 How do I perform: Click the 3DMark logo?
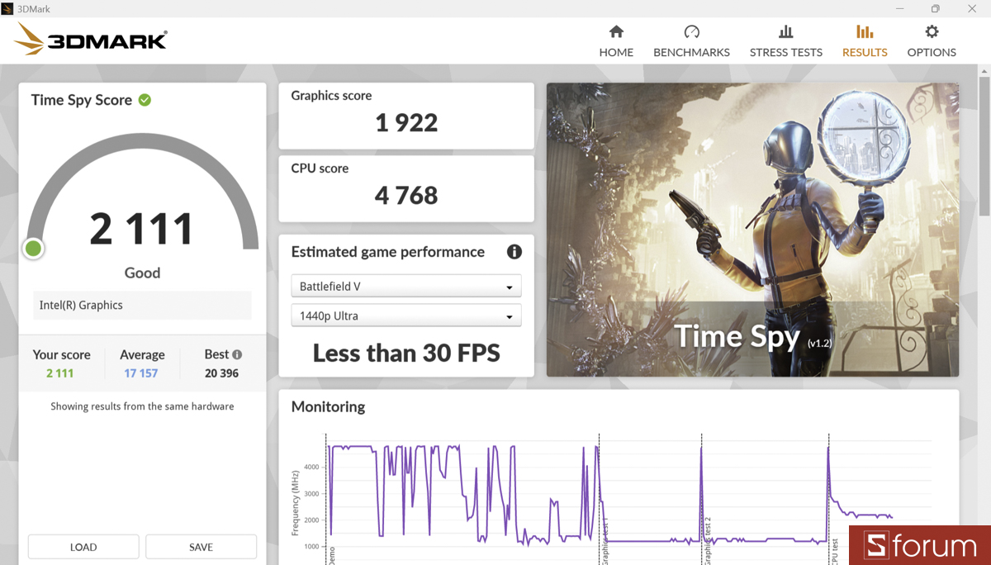tap(92, 39)
